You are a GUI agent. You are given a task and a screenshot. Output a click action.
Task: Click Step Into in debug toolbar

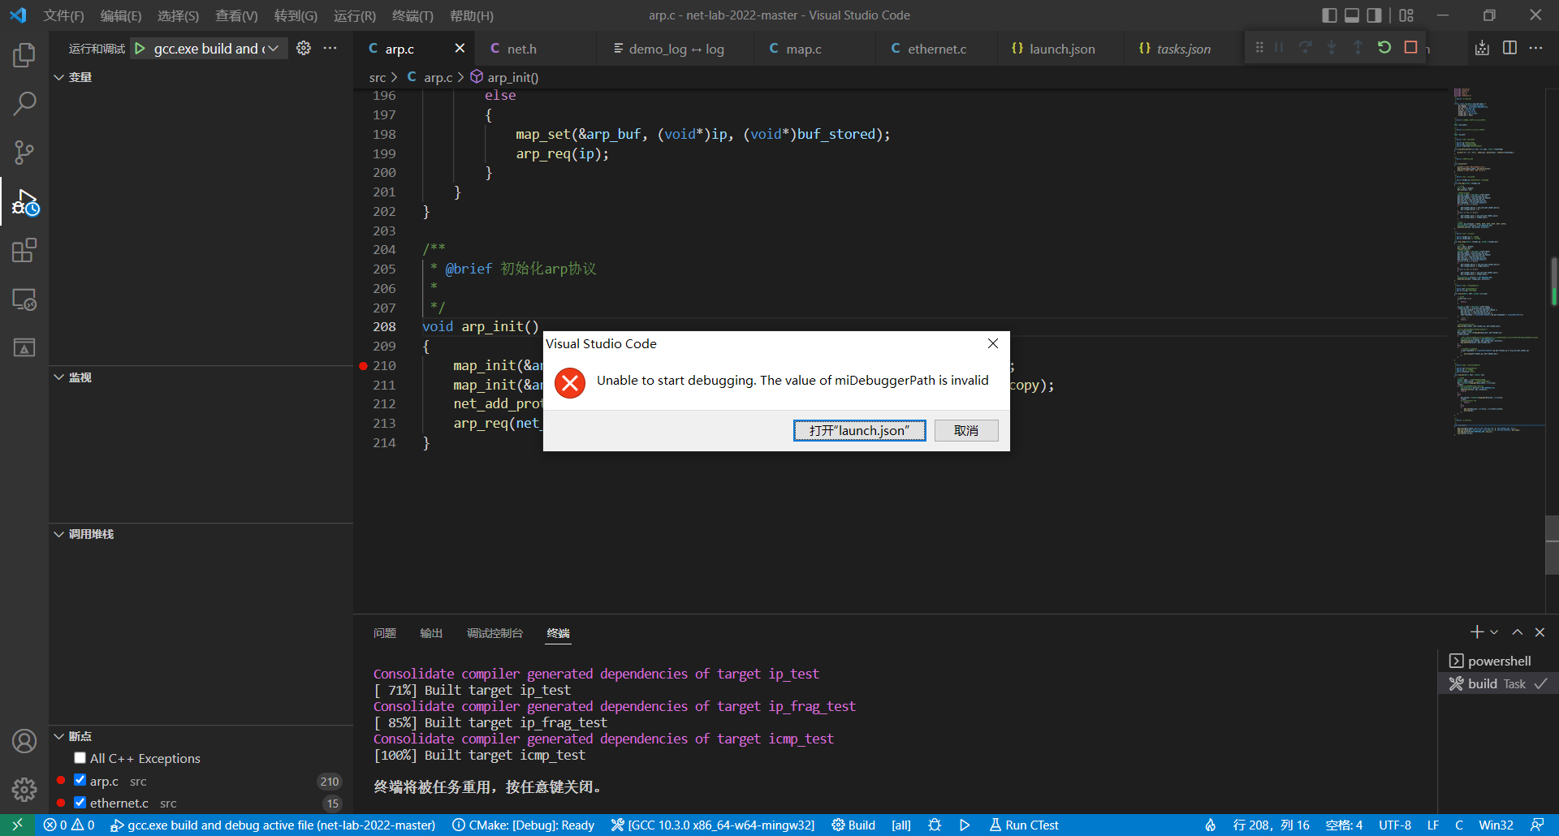pos(1332,48)
